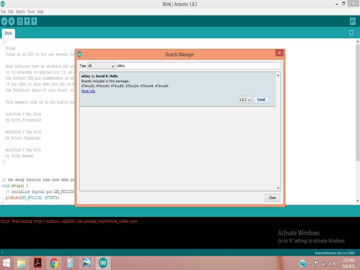Viewport: 360px width, 270px height.
Task: Open the Serial Monitor icon
Action: 353,21
